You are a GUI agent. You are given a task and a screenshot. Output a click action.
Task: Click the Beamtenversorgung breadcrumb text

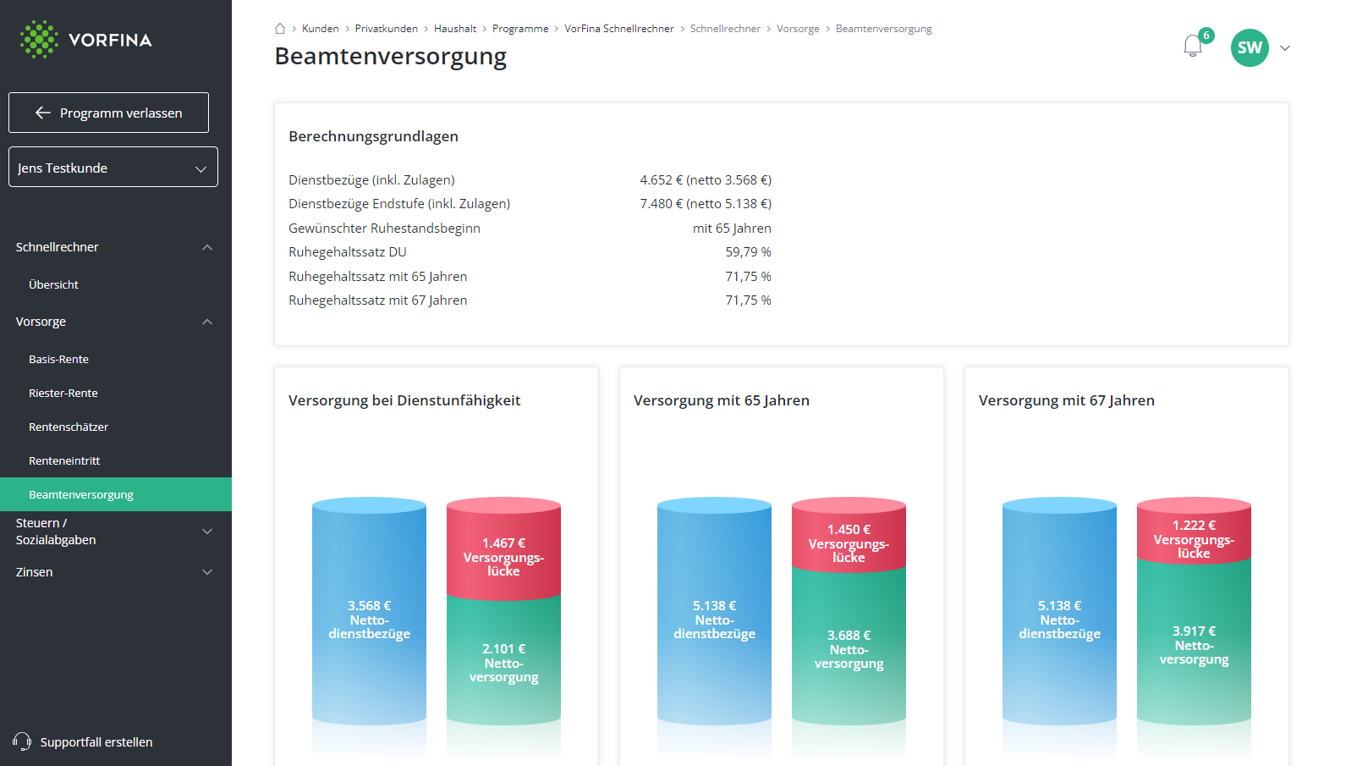click(x=883, y=29)
